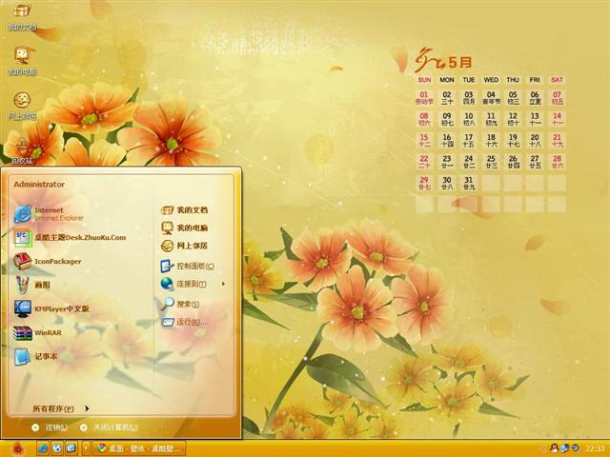
Task: Launch 记事本 notepad from start menu
Action: point(36,356)
